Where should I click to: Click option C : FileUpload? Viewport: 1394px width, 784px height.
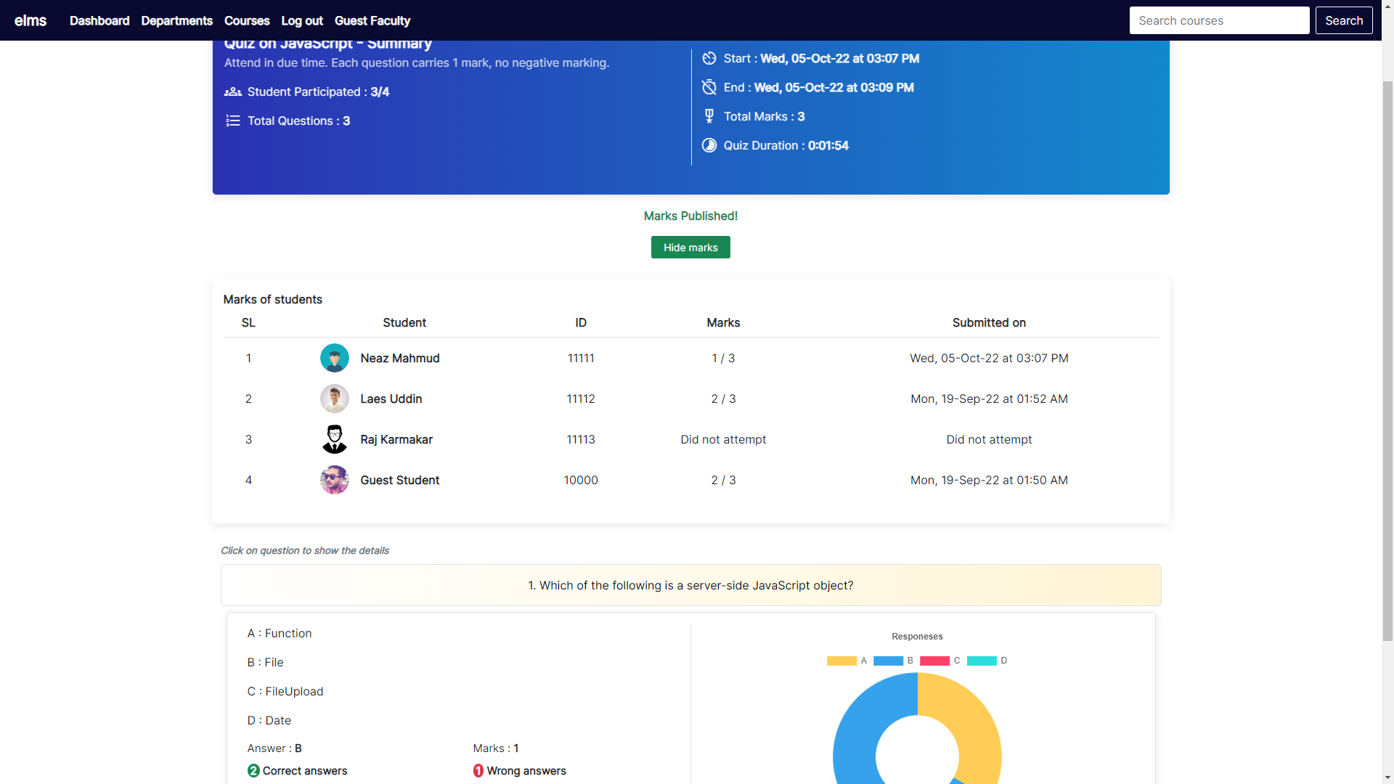285,691
